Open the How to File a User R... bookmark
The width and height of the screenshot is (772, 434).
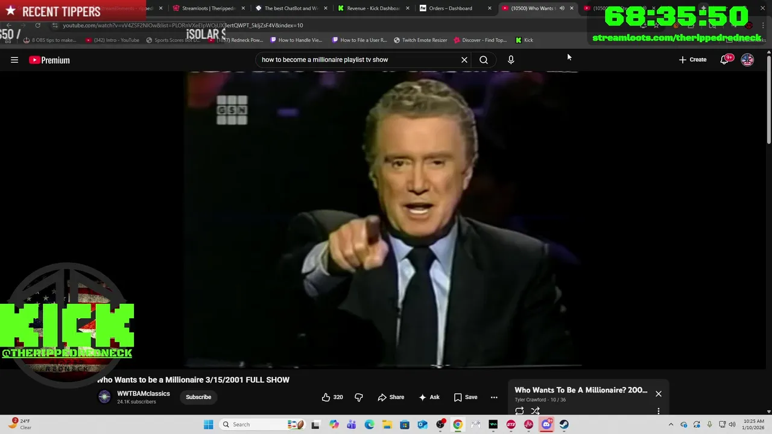coord(359,40)
